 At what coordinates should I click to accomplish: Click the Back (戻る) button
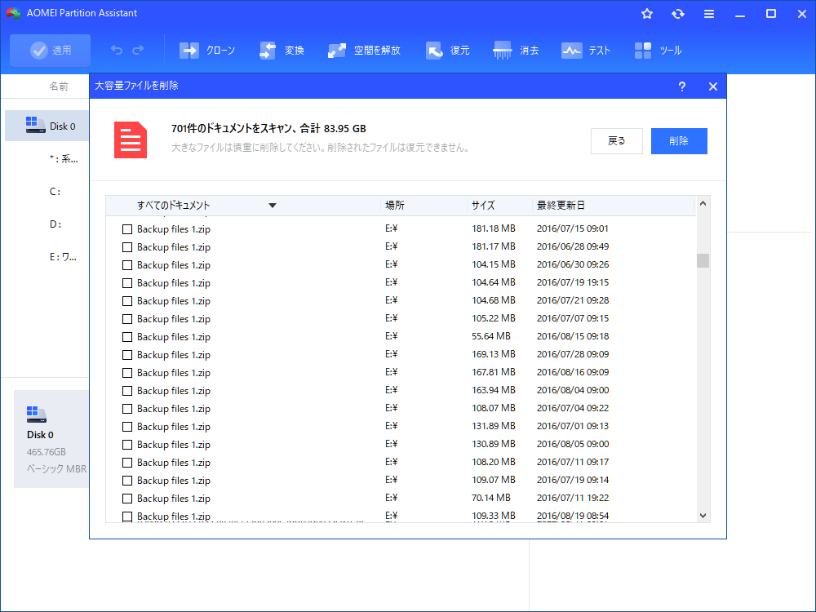(x=617, y=141)
